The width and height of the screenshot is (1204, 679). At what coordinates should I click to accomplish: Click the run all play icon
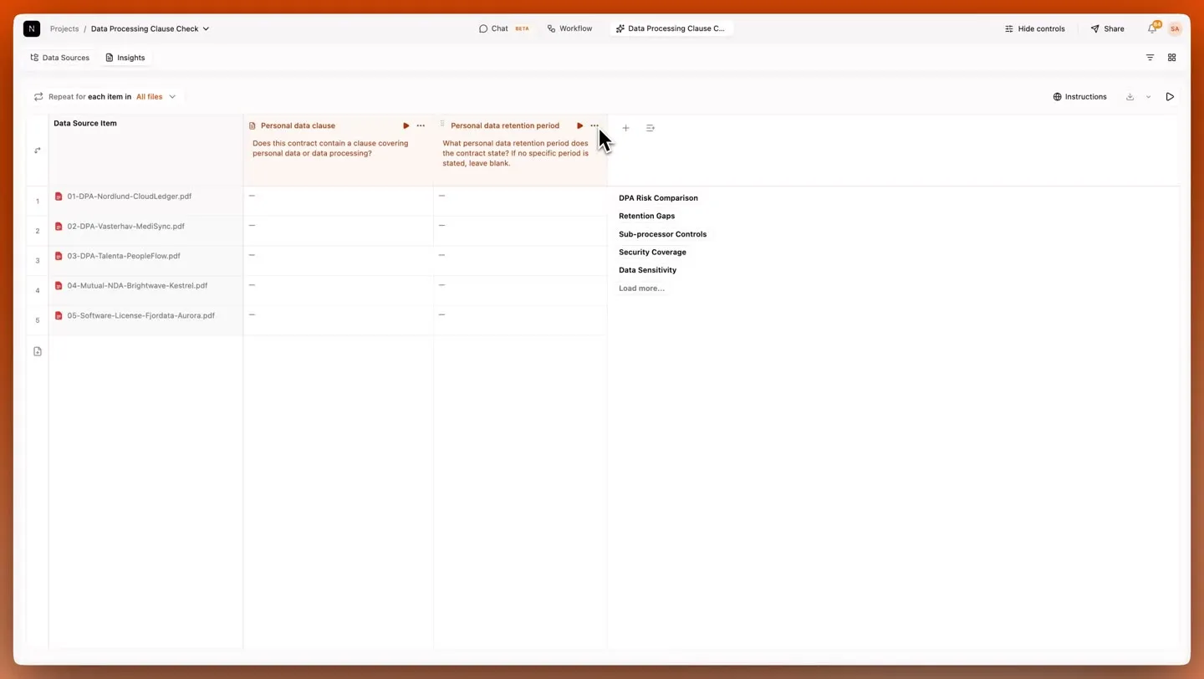[1170, 97]
